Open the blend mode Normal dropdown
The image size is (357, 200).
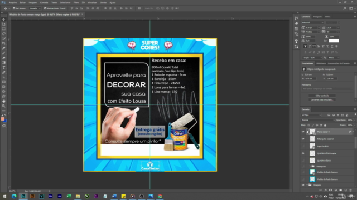318,120
